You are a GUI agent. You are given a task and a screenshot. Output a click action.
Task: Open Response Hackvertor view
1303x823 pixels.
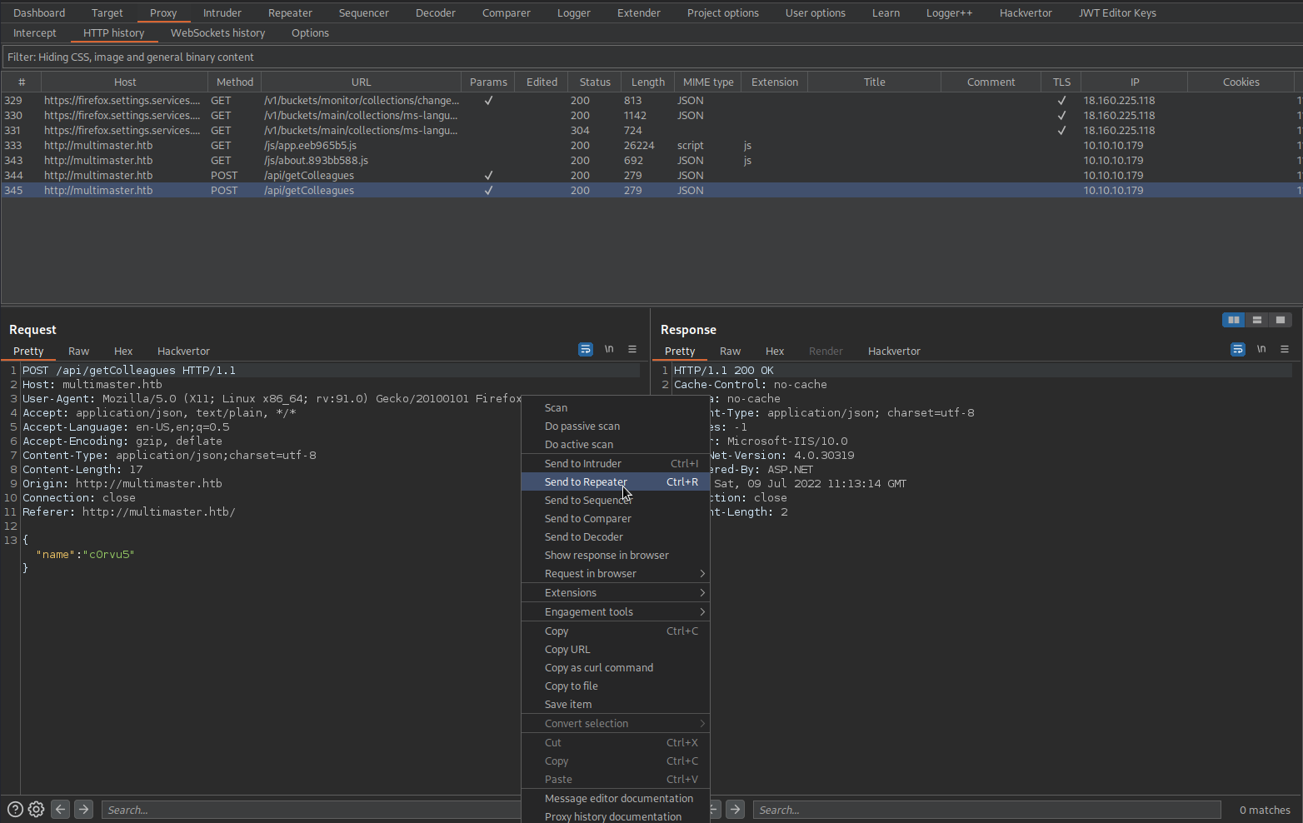(894, 351)
